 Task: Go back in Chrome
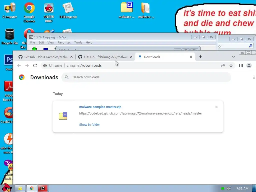tap(19, 65)
